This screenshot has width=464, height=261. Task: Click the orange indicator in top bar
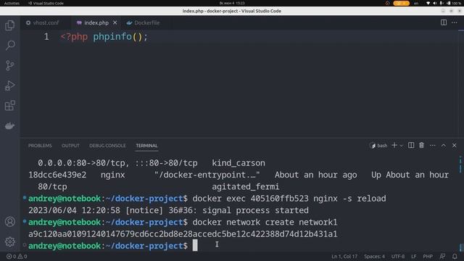[401, 3]
